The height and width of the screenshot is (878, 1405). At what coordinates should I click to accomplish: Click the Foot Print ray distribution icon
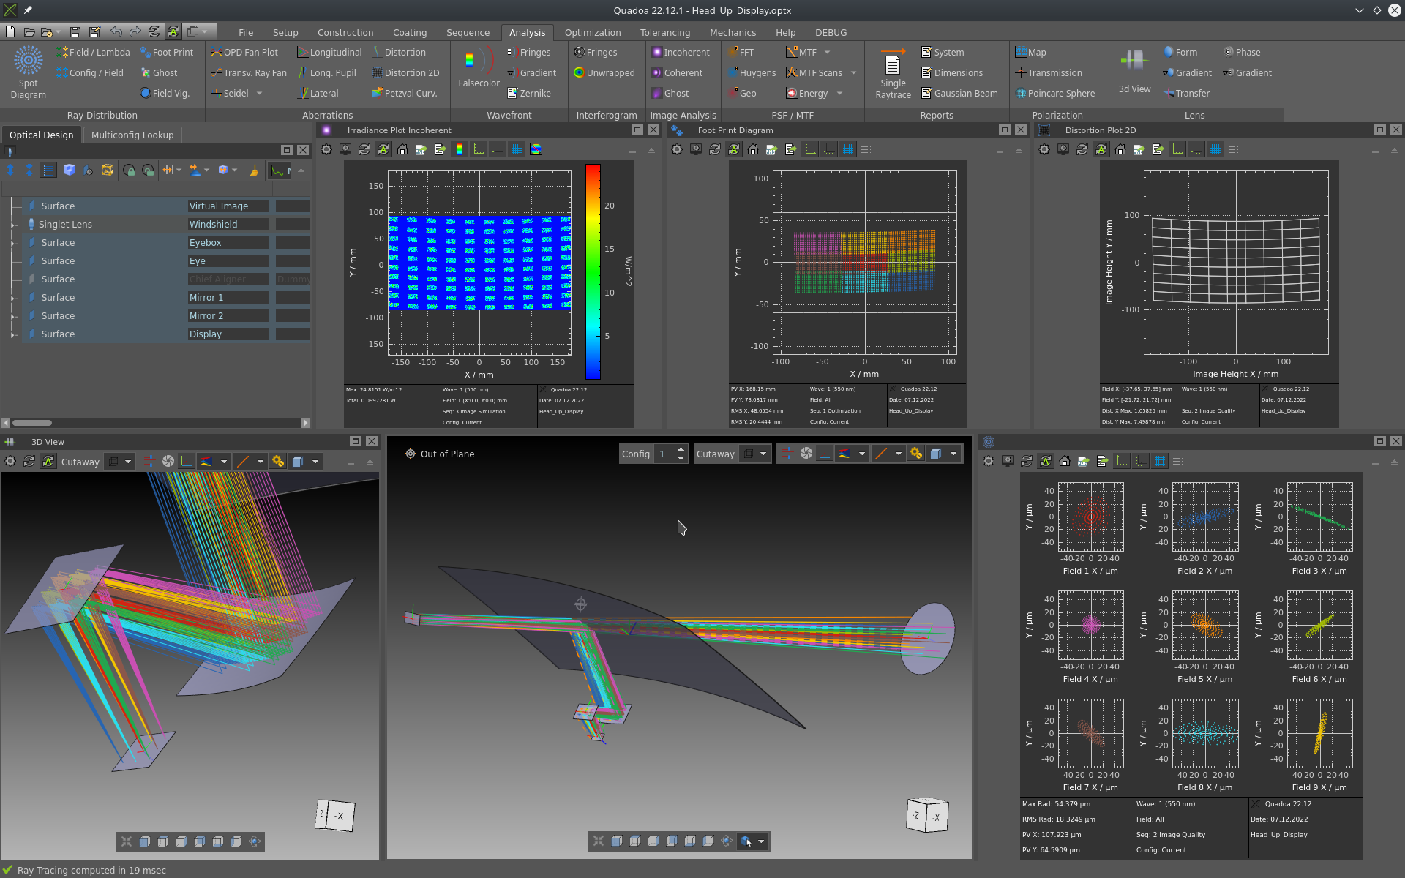click(166, 52)
